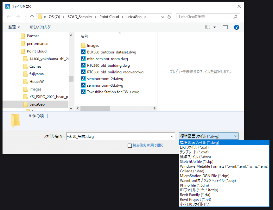Expand chevron after LeicaGeo breadcrumb
The height and width of the screenshot is (210, 273).
[145, 17]
